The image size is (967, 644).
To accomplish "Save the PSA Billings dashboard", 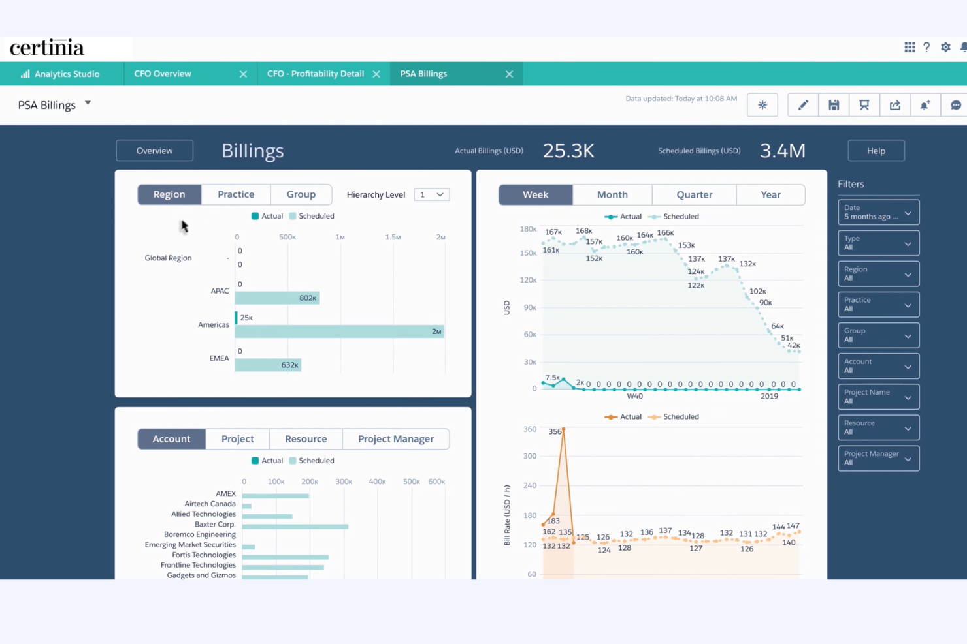I will [x=834, y=104].
